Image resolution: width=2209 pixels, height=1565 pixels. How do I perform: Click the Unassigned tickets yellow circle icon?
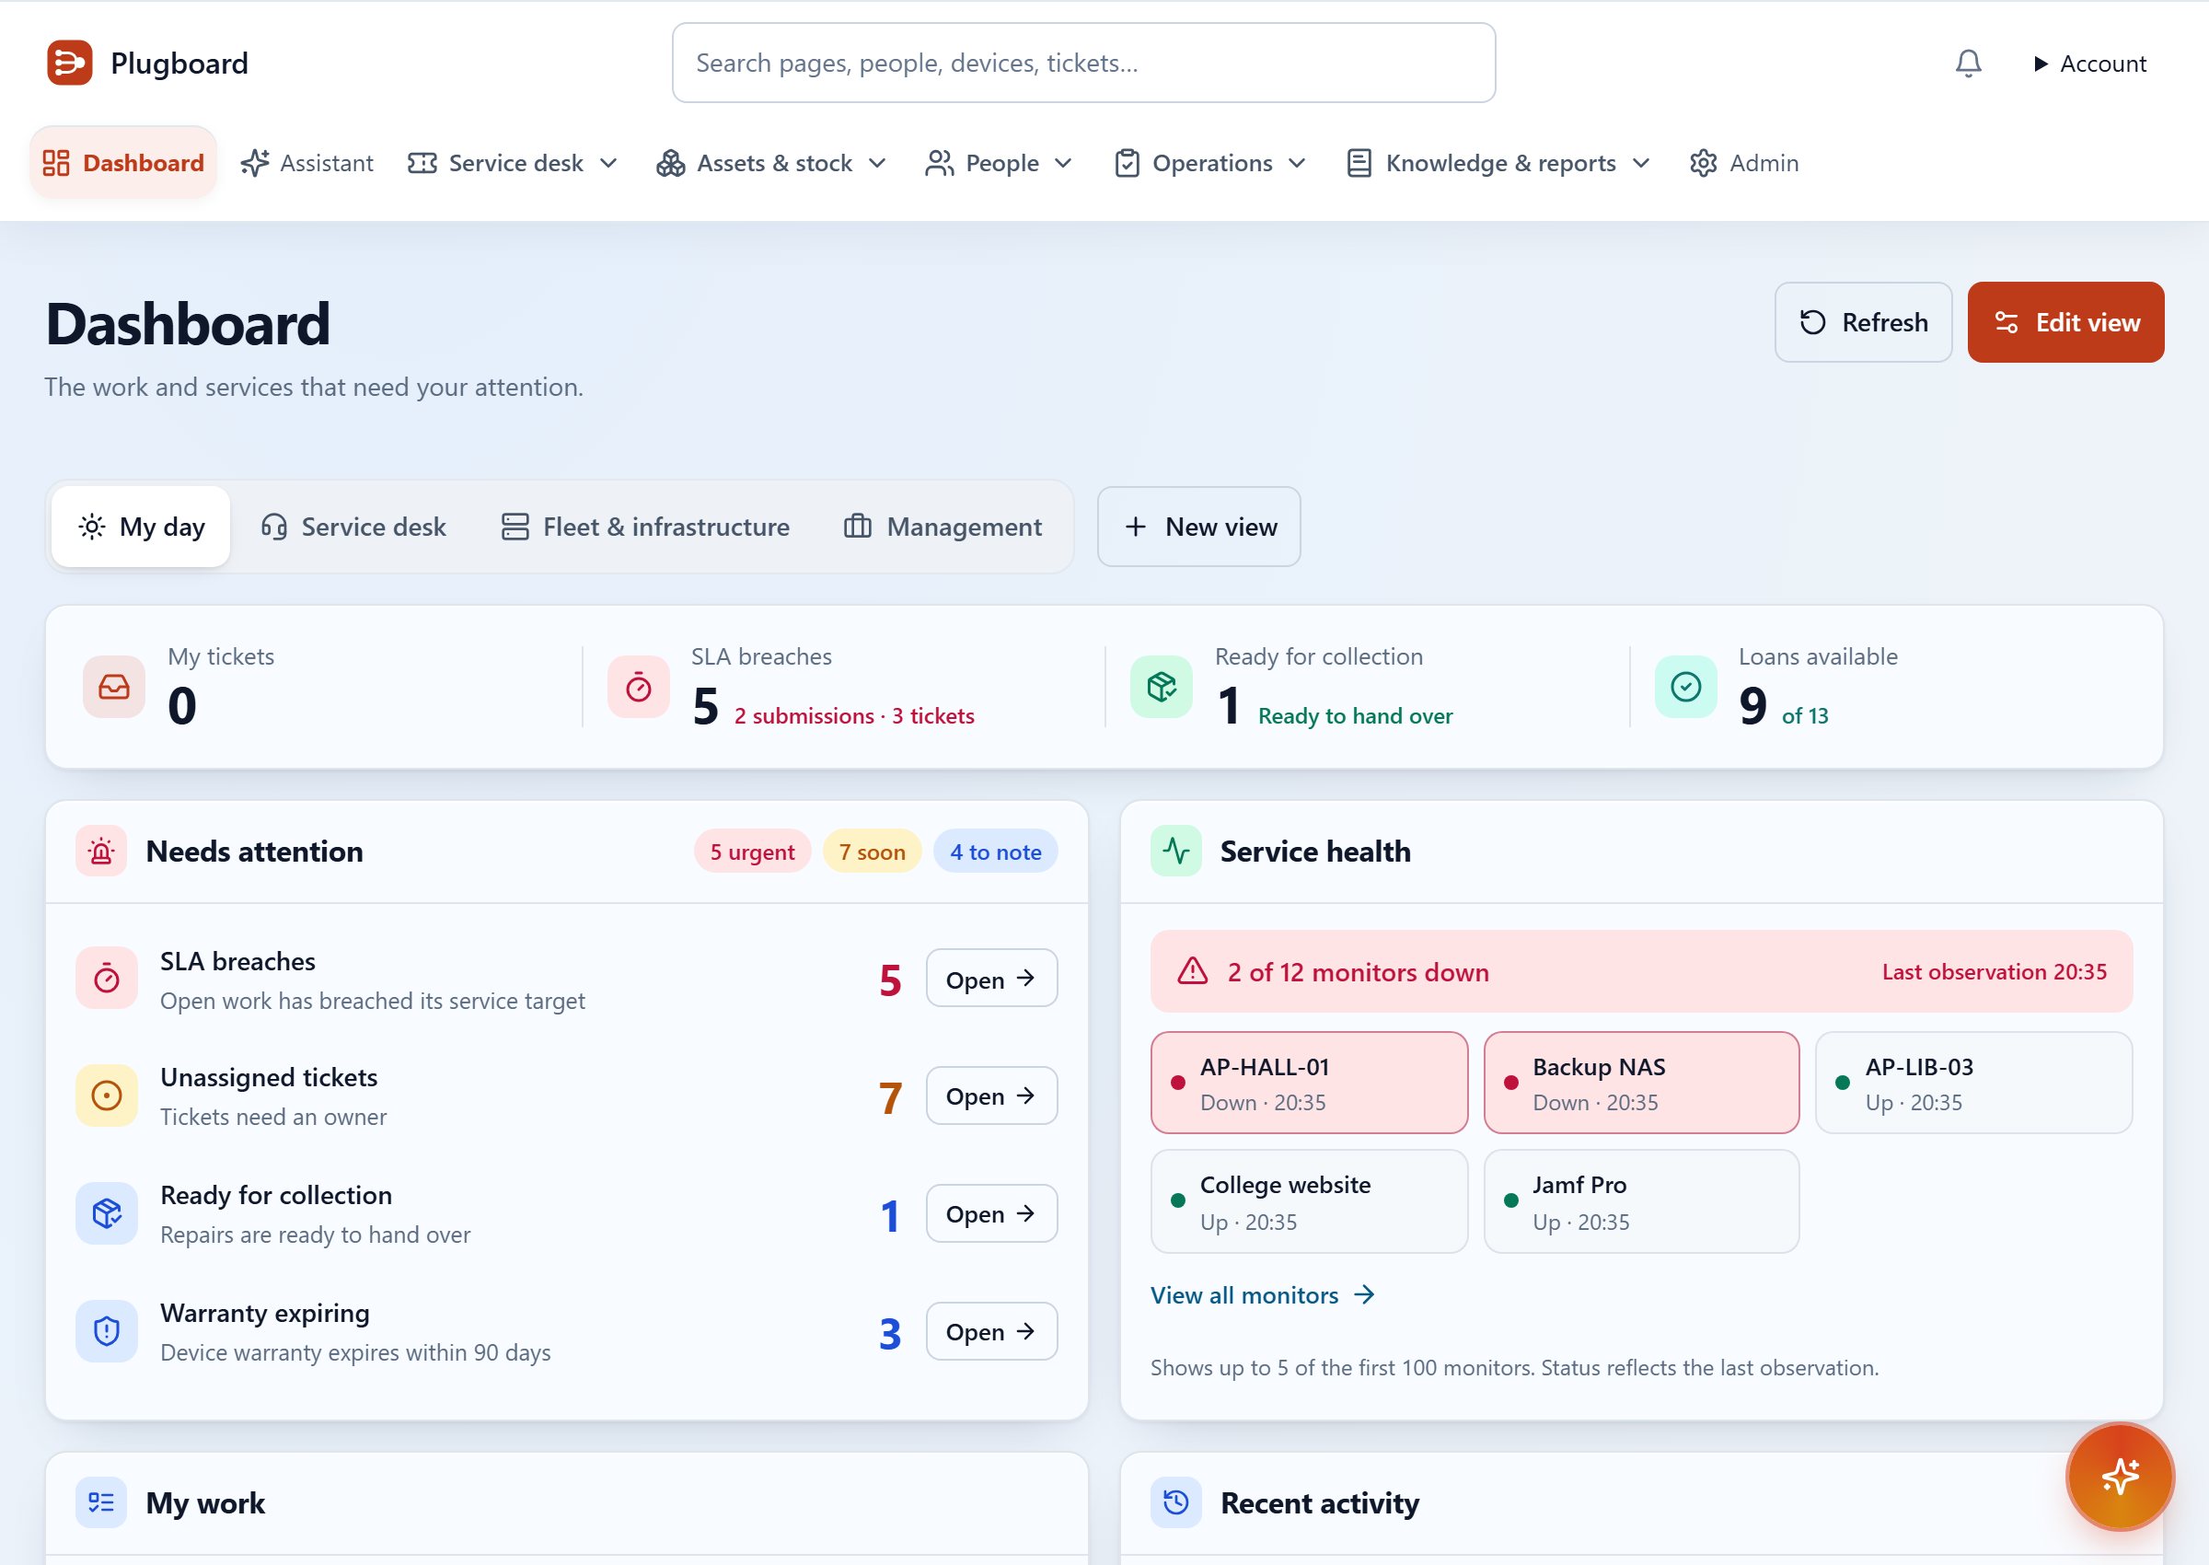pos(106,1095)
